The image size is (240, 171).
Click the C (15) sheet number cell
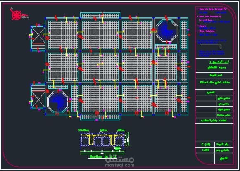206,145
